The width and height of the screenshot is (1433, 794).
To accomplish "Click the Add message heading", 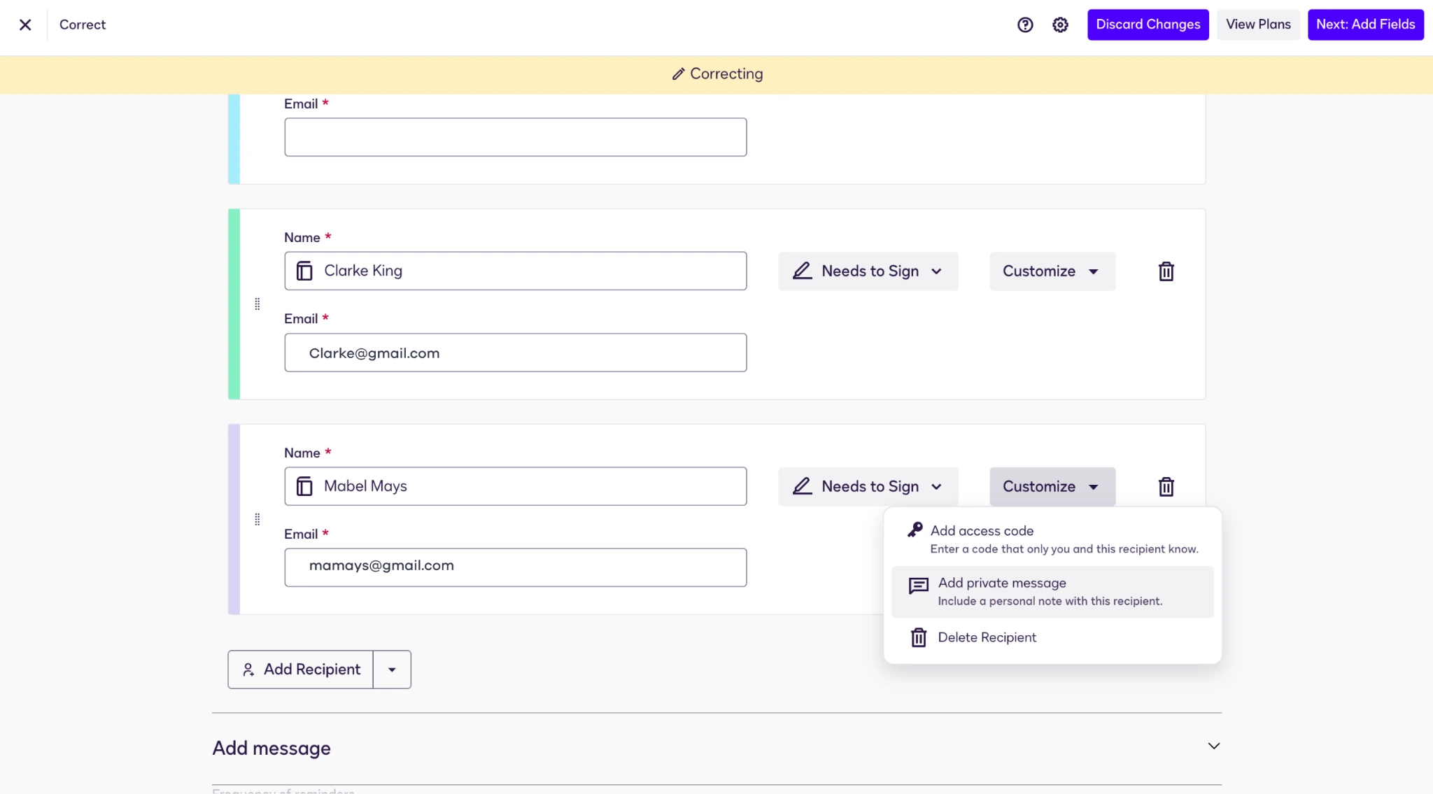I will [x=271, y=748].
